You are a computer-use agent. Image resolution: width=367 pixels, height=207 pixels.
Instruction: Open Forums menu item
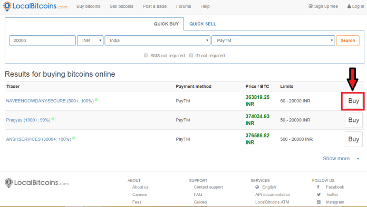tap(183, 6)
